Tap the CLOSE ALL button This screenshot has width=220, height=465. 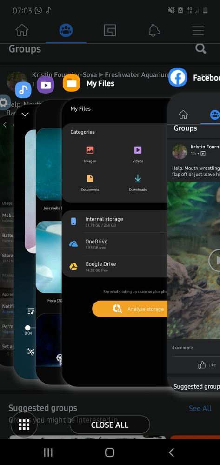click(110, 425)
